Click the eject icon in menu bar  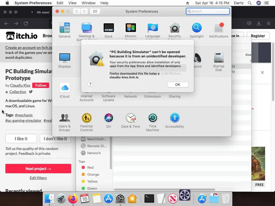187,3
